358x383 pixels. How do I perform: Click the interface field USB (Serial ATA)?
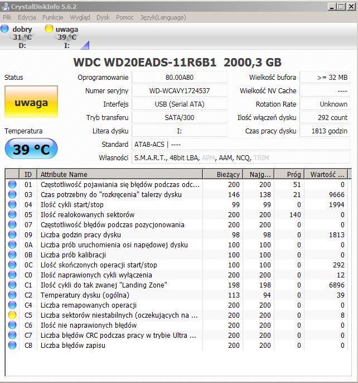click(180, 104)
